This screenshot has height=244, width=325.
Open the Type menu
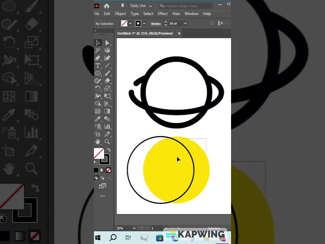(x=135, y=14)
